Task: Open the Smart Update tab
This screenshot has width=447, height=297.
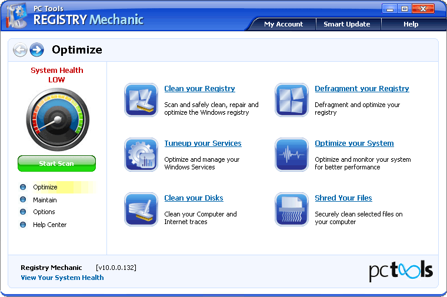Action: tap(346, 24)
